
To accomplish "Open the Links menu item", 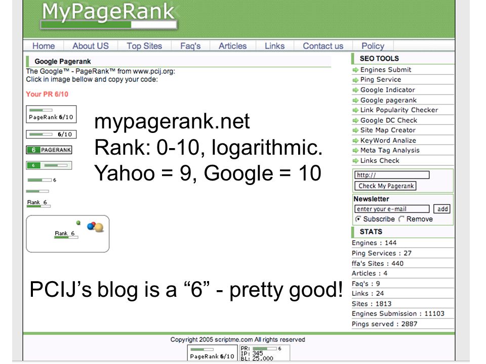I will tap(274, 46).
